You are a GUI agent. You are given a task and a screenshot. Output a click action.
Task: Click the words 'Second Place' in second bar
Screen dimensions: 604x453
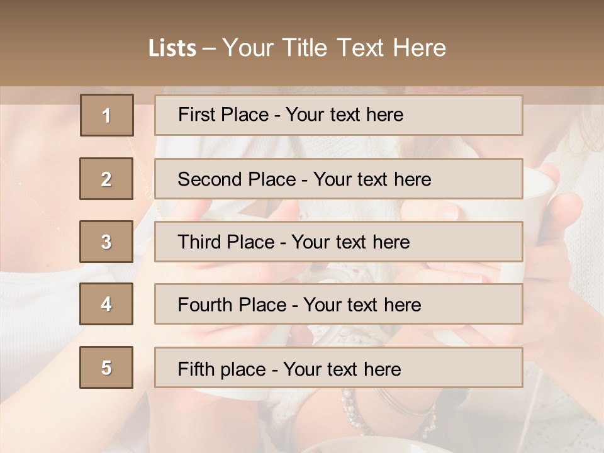(237, 179)
